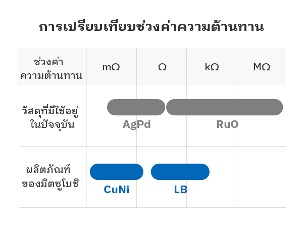This screenshot has height=228, width=303.
Task: Select the blue bar above LB
Action: point(180,172)
